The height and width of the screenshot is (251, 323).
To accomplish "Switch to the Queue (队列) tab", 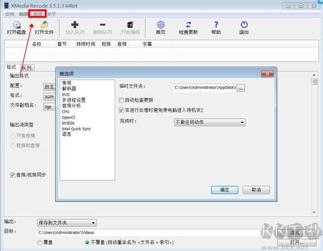I will click(27, 67).
